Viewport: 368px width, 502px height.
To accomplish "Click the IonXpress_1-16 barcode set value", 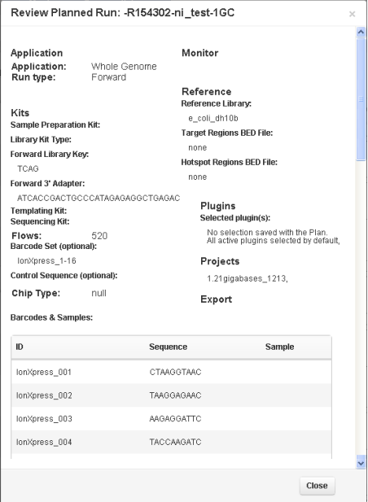I will 46,261.
